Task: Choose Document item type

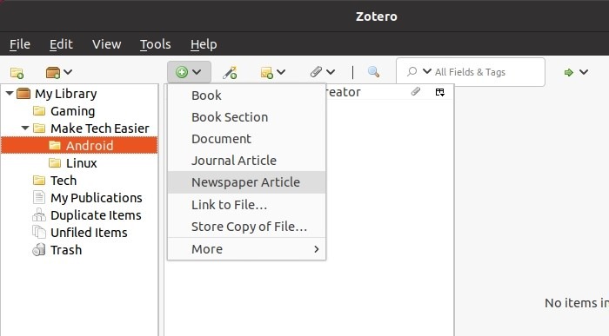Action: click(246, 139)
